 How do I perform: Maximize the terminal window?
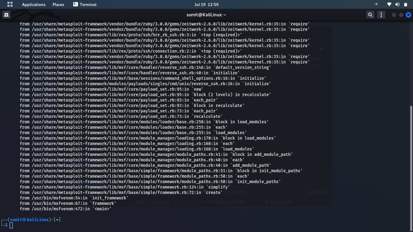401,15
